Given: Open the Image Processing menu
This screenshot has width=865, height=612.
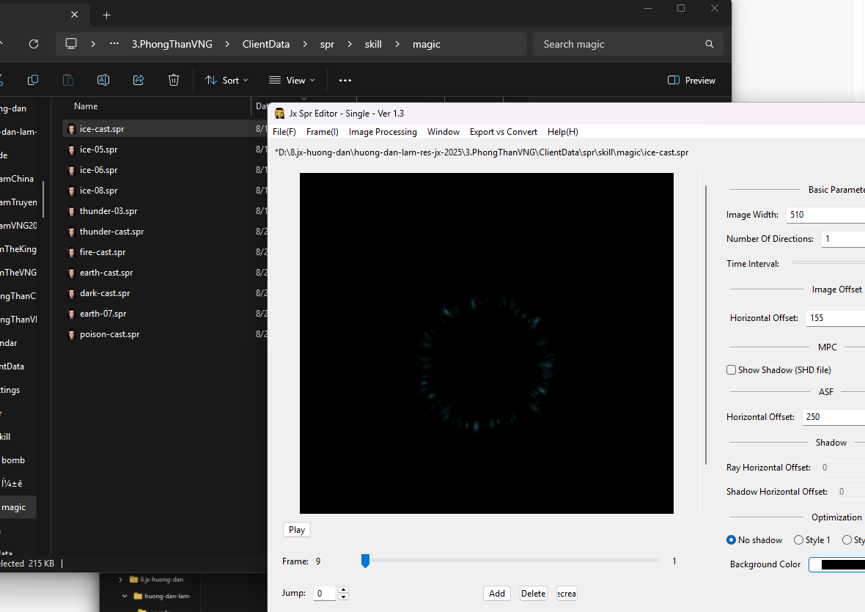Looking at the screenshot, I should tap(383, 132).
